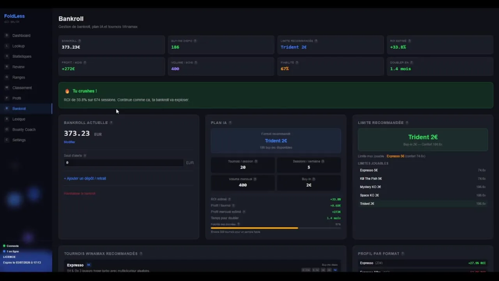Click the orange Fiabilité des données progress bar
499x281 pixels.
coord(276,228)
